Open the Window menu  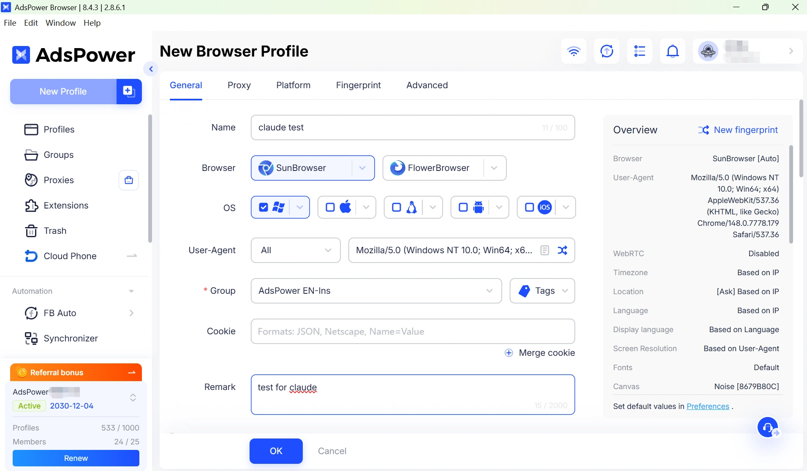(61, 23)
